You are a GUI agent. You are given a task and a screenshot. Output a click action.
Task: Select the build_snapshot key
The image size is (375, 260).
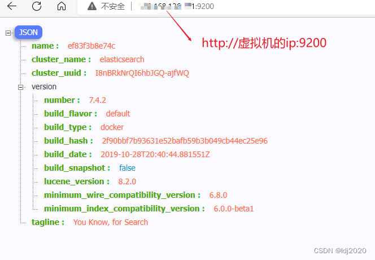77,168
